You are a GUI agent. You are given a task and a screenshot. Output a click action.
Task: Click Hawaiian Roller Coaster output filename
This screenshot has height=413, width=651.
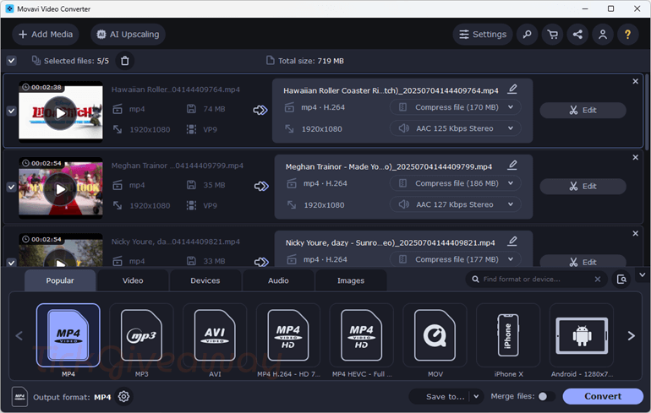tap(391, 91)
